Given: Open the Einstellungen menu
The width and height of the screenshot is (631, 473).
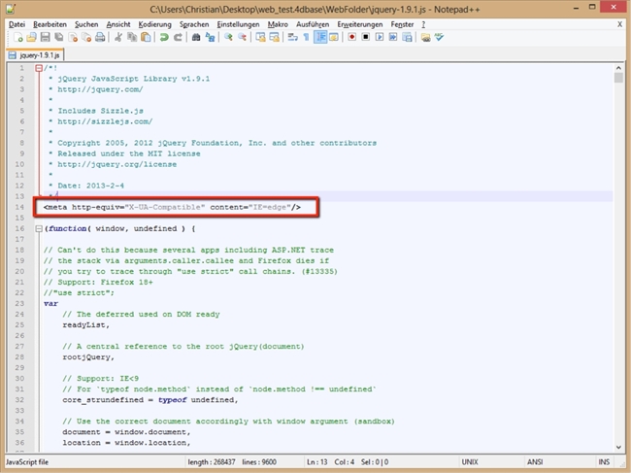Looking at the screenshot, I should 238,23.
